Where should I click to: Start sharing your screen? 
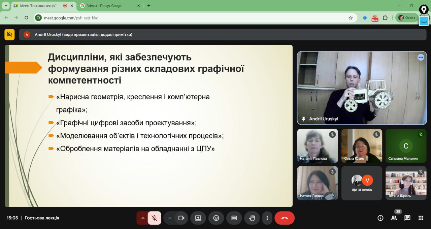pos(198,218)
